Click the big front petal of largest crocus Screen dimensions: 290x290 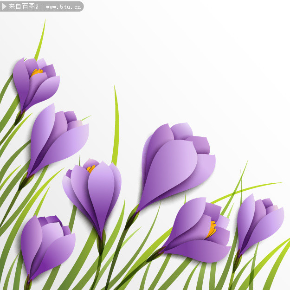pos(169,172)
